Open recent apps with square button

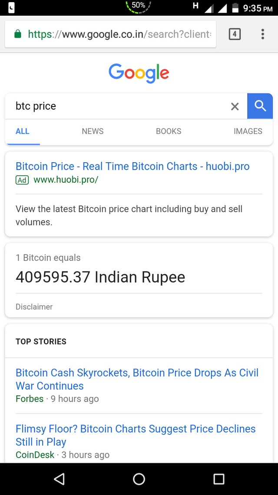219,479
